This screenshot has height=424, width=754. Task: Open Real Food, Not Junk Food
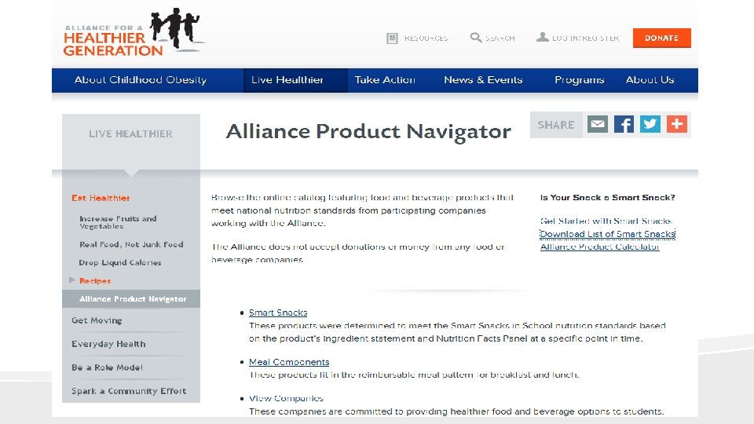131,244
